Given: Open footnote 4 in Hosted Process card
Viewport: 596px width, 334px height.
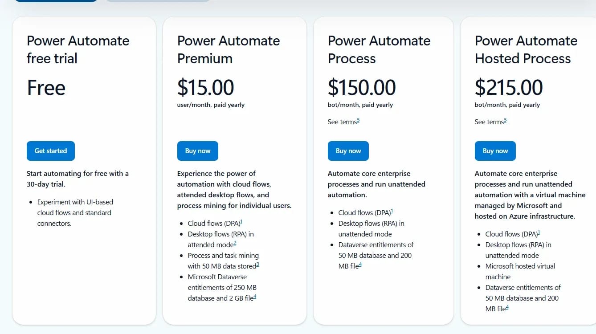Looking at the screenshot, I should [x=507, y=307].
